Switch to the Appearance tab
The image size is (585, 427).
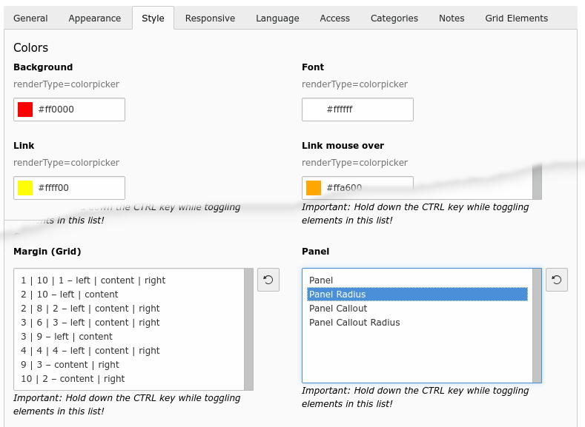[x=95, y=19]
